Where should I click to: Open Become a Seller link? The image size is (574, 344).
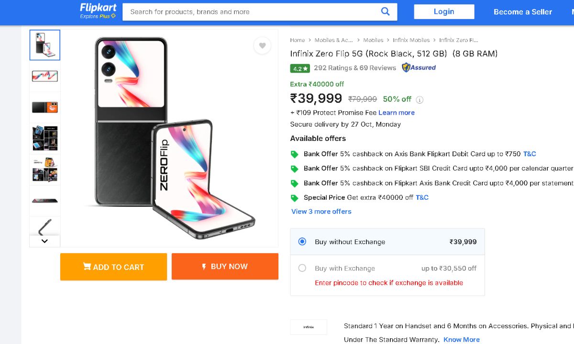coord(523,12)
